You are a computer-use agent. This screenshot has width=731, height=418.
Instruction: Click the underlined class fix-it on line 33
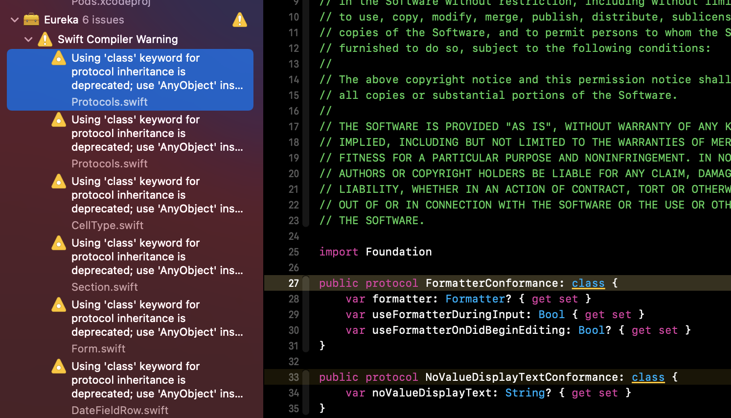pos(648,377)
